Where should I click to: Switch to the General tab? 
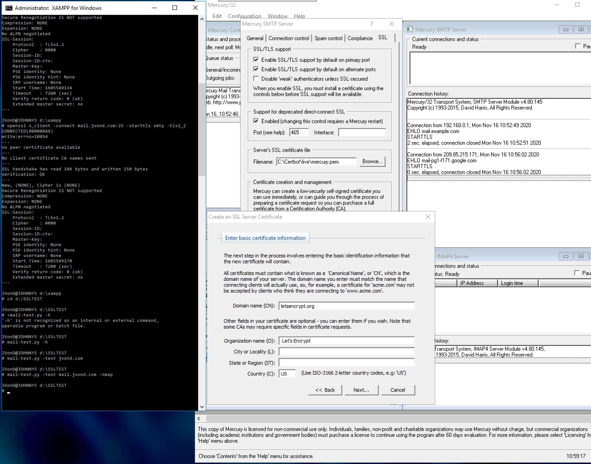click(255, 38)
